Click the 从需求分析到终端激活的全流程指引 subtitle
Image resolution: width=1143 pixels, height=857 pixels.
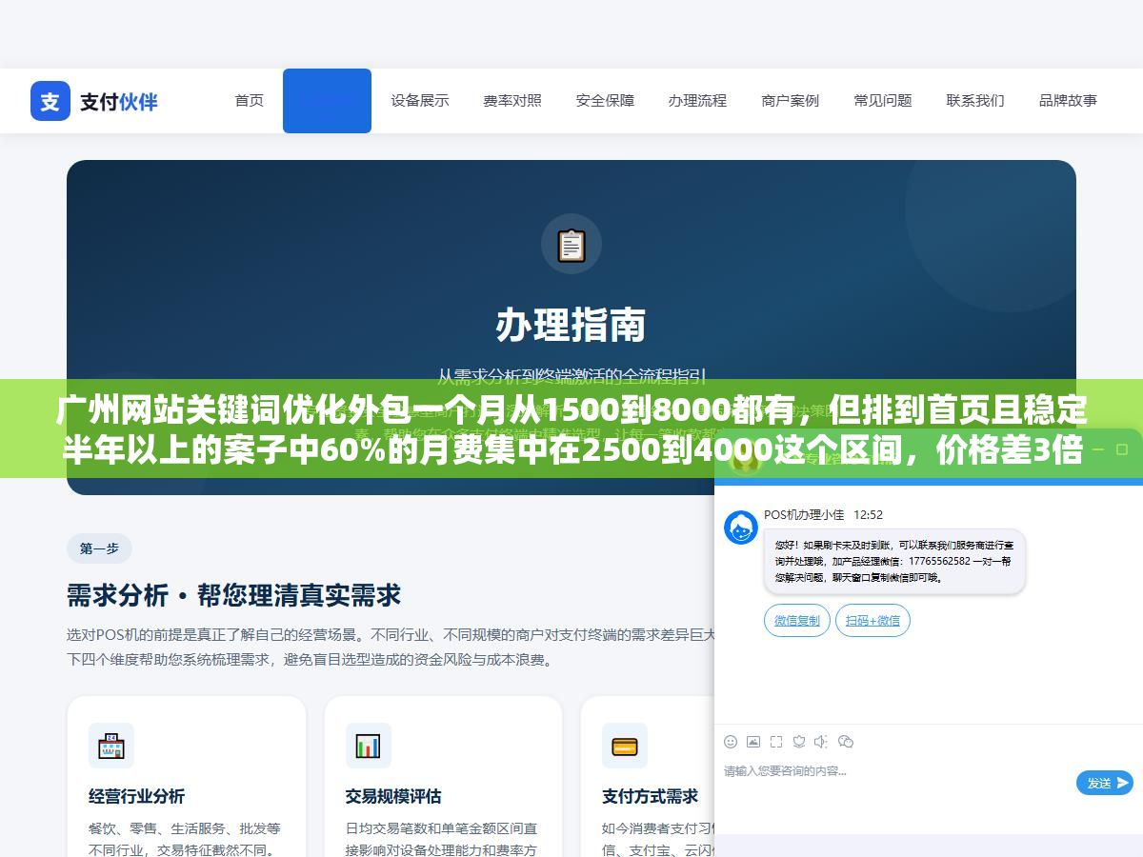point(571,375)
